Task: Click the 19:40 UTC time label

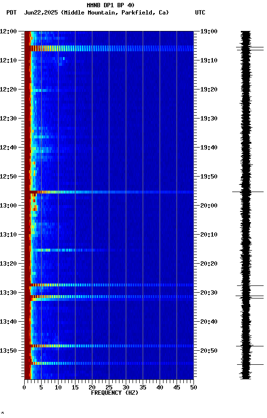Action: 209,148
